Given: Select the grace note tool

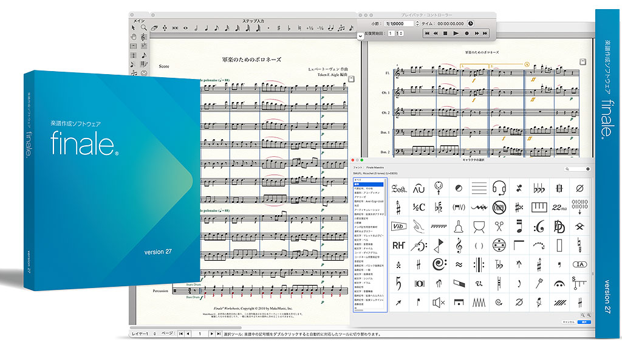Looking at the screenshot, I should 351,28.
